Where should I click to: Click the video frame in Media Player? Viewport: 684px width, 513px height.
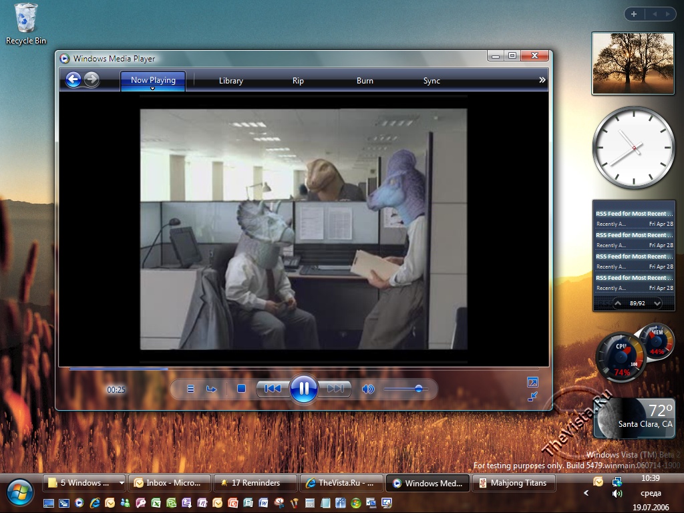click(304, 229)
